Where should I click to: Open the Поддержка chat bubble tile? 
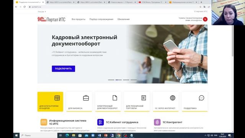(195, 102)
